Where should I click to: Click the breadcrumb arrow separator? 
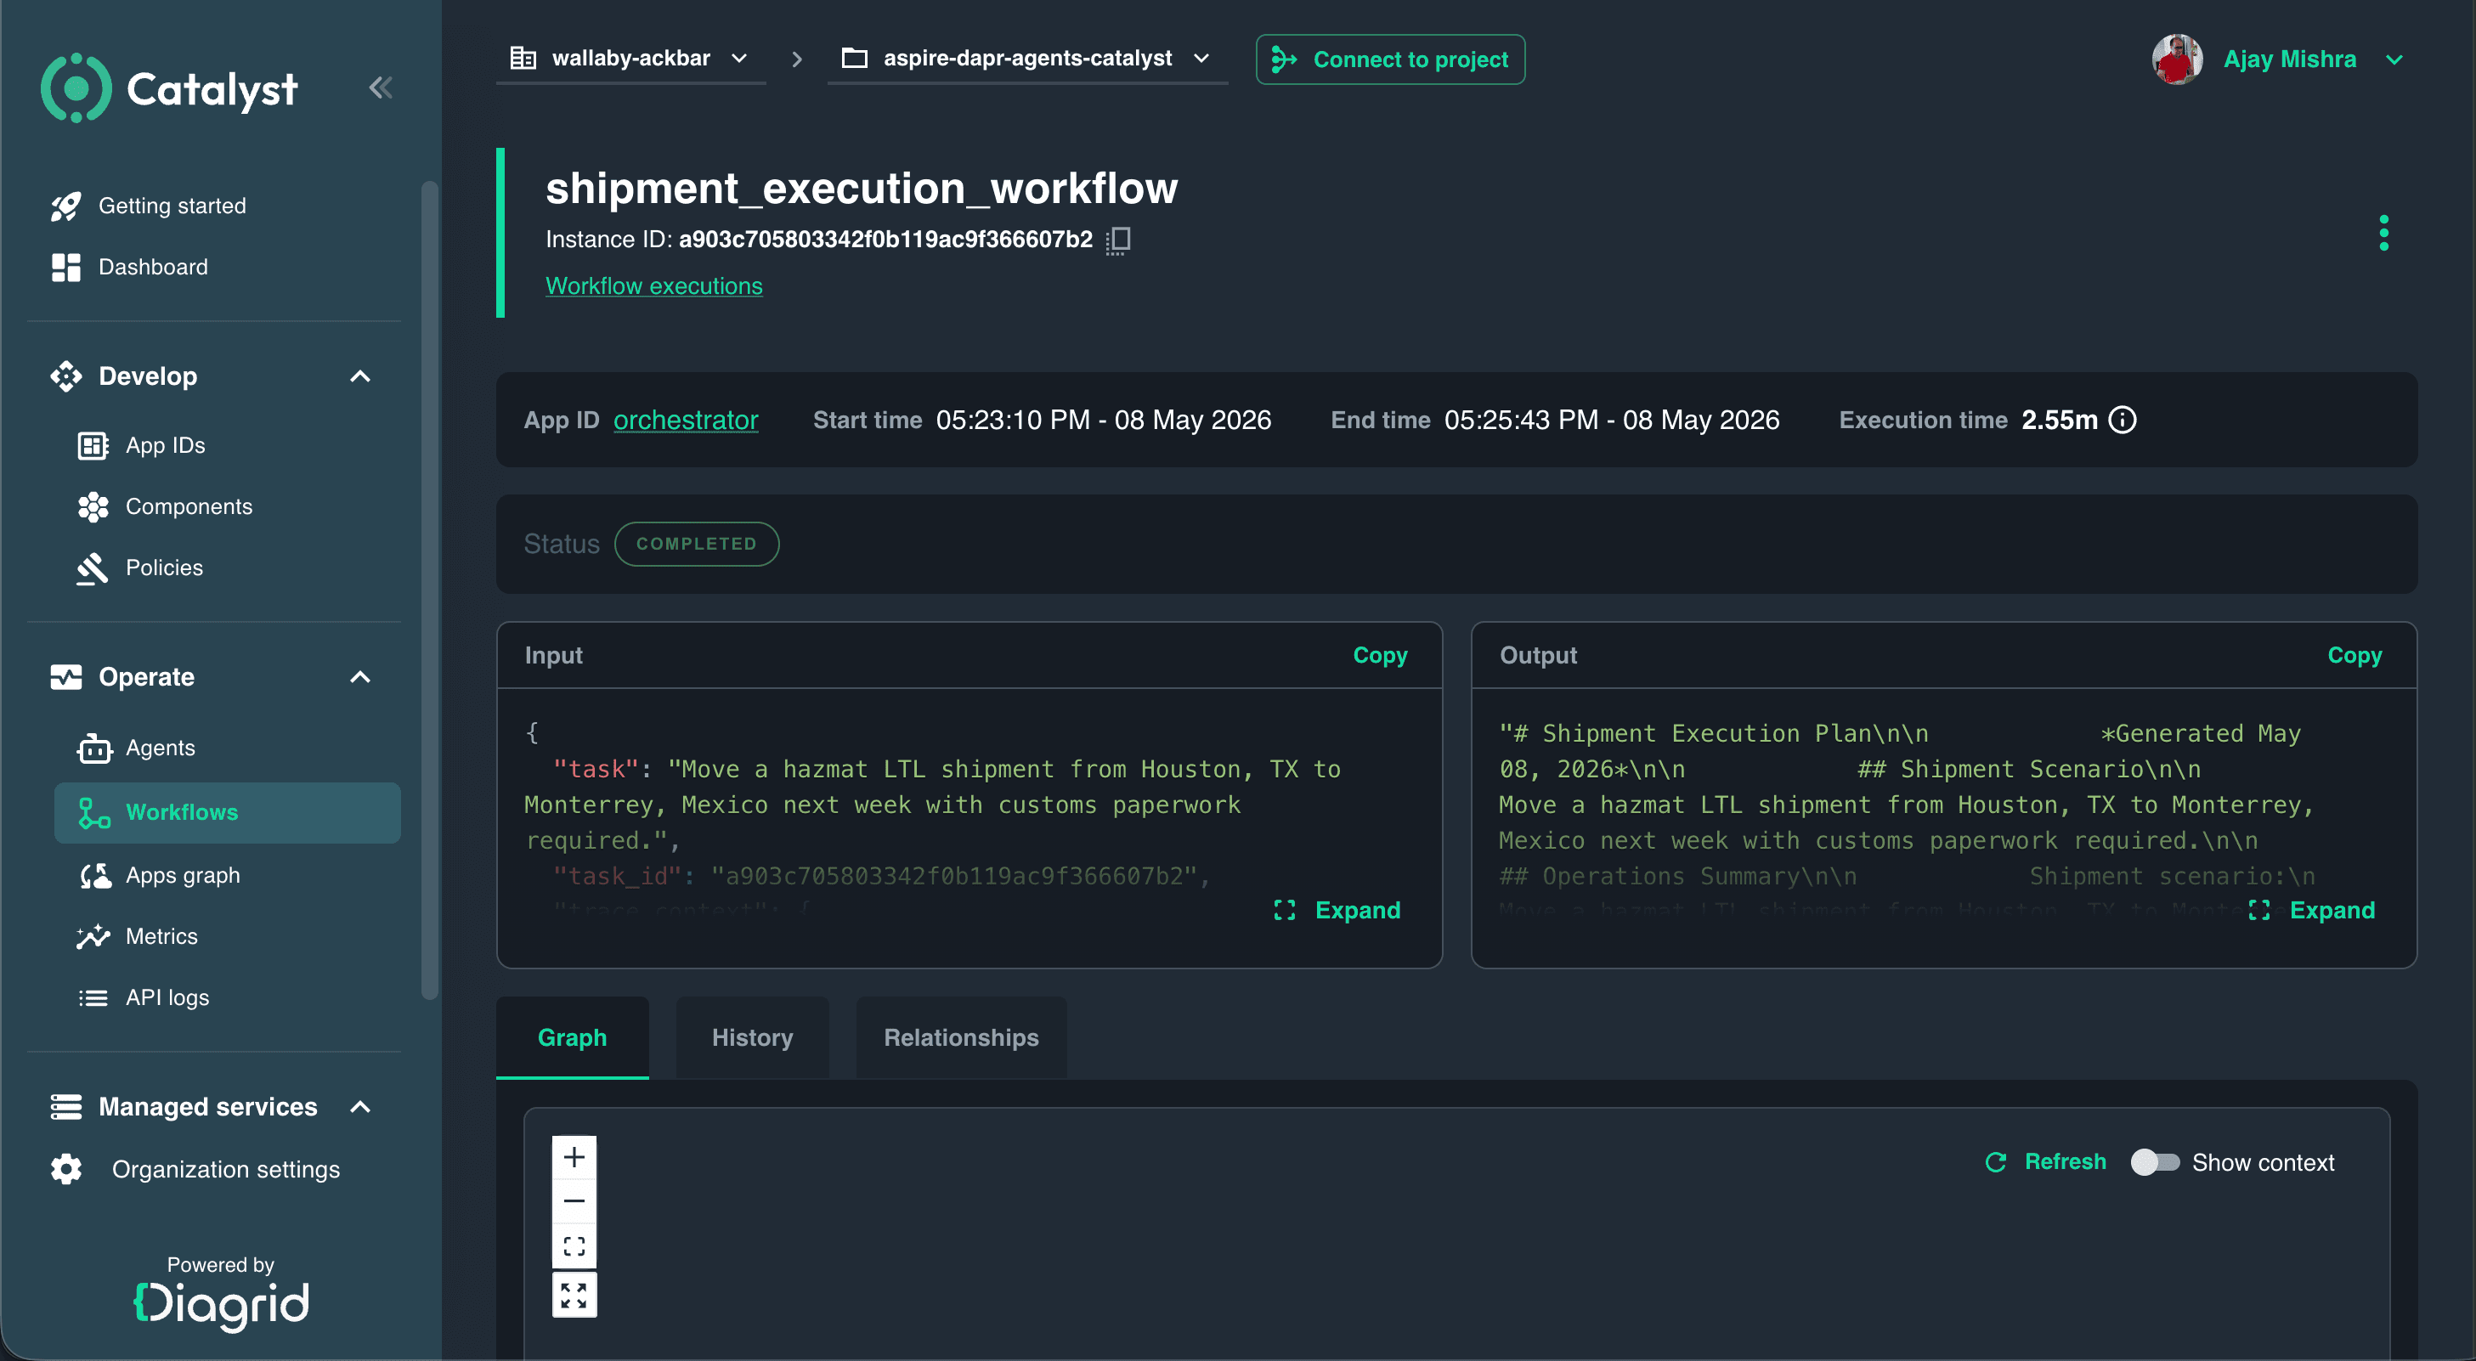click(x=797, y=59)
